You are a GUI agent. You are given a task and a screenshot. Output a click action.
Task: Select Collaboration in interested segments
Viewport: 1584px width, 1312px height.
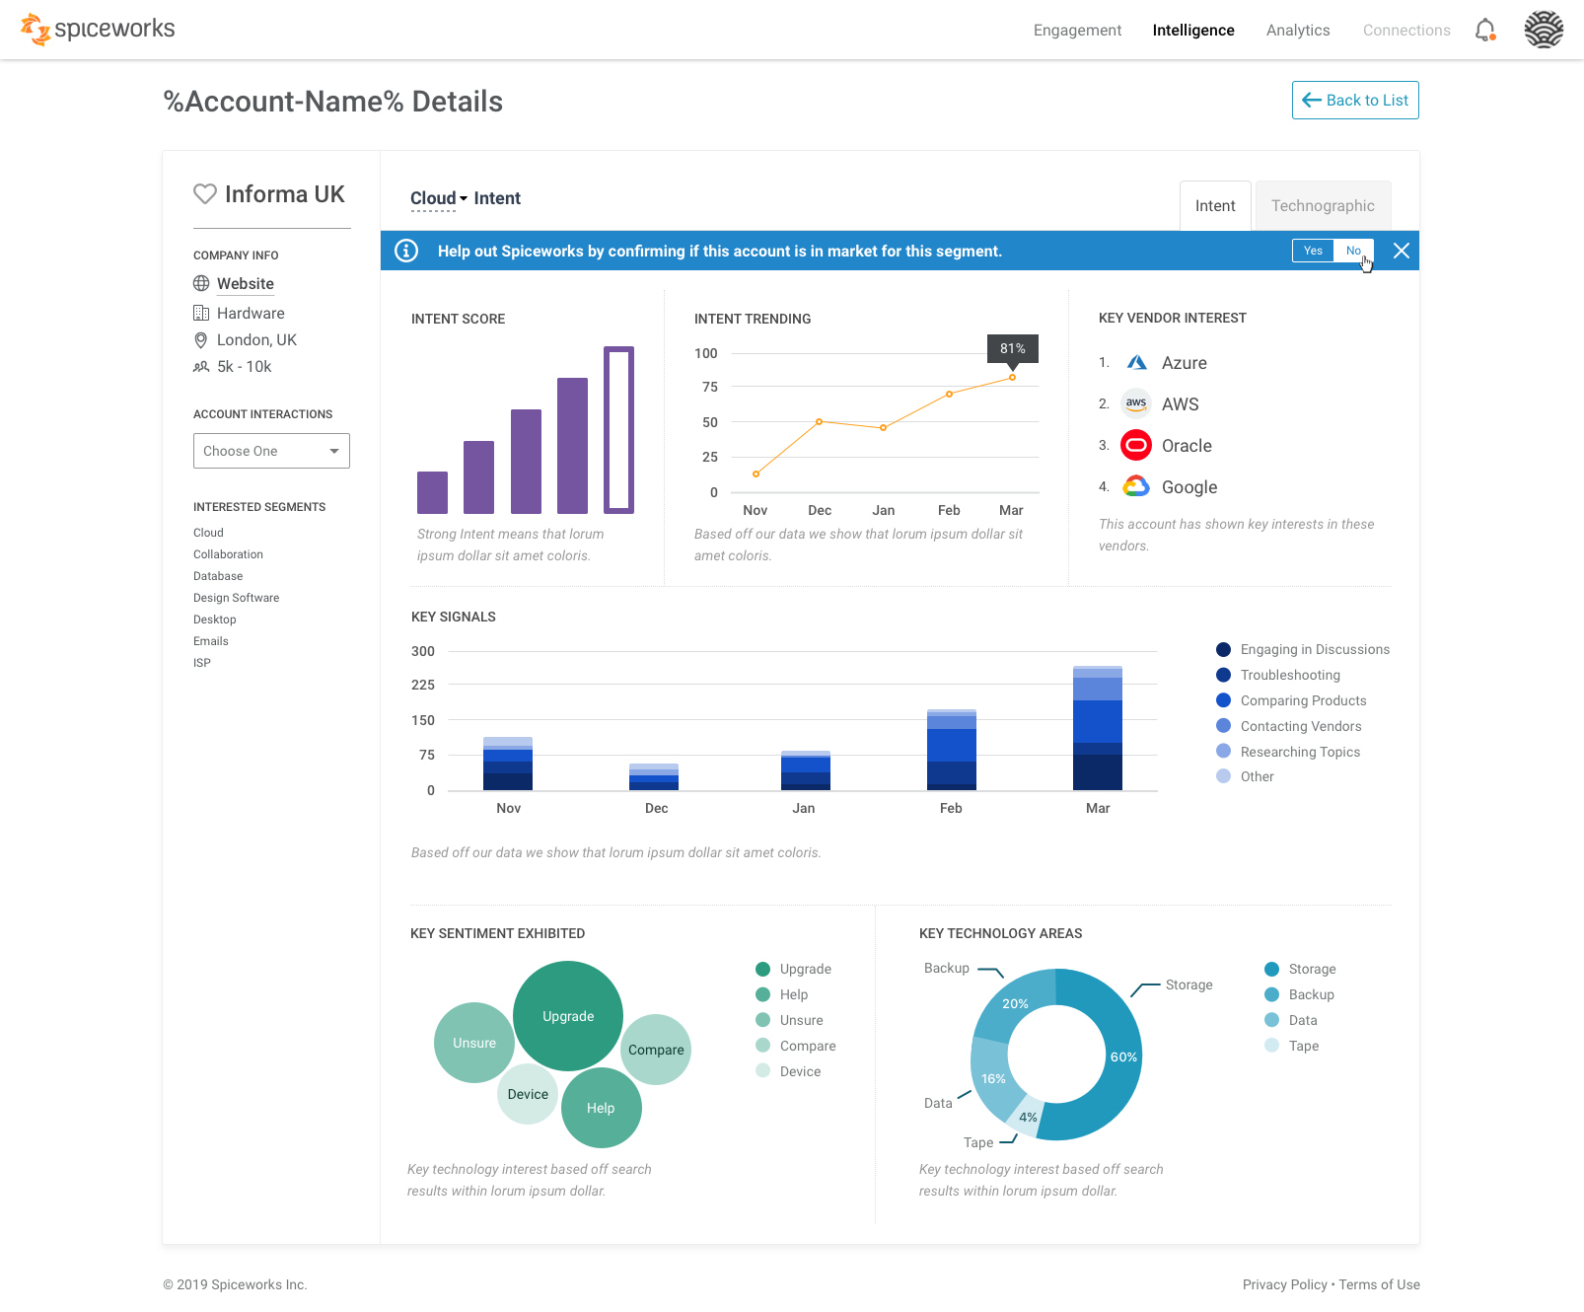[228, 554]
